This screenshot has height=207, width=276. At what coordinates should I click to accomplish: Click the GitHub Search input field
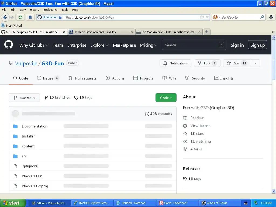194,45
